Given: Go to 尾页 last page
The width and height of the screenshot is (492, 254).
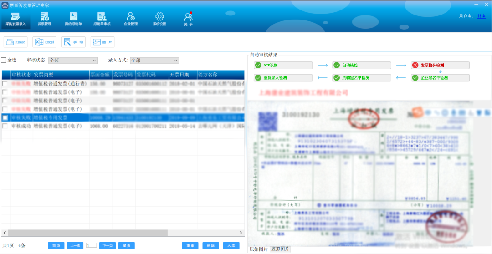Looking at the screenshot, I should (127, 245).
